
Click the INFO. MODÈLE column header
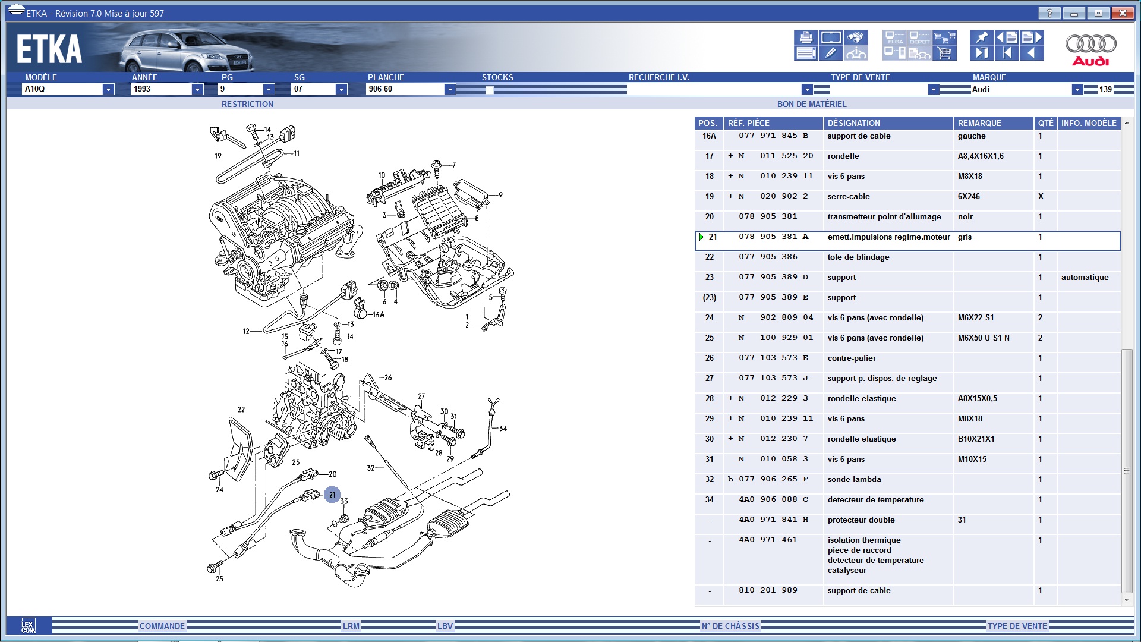(x=1089, y=123)
